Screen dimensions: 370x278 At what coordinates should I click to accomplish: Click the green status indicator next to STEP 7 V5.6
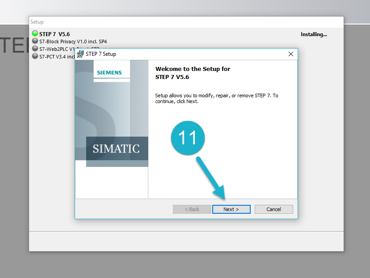coord(35,33)
